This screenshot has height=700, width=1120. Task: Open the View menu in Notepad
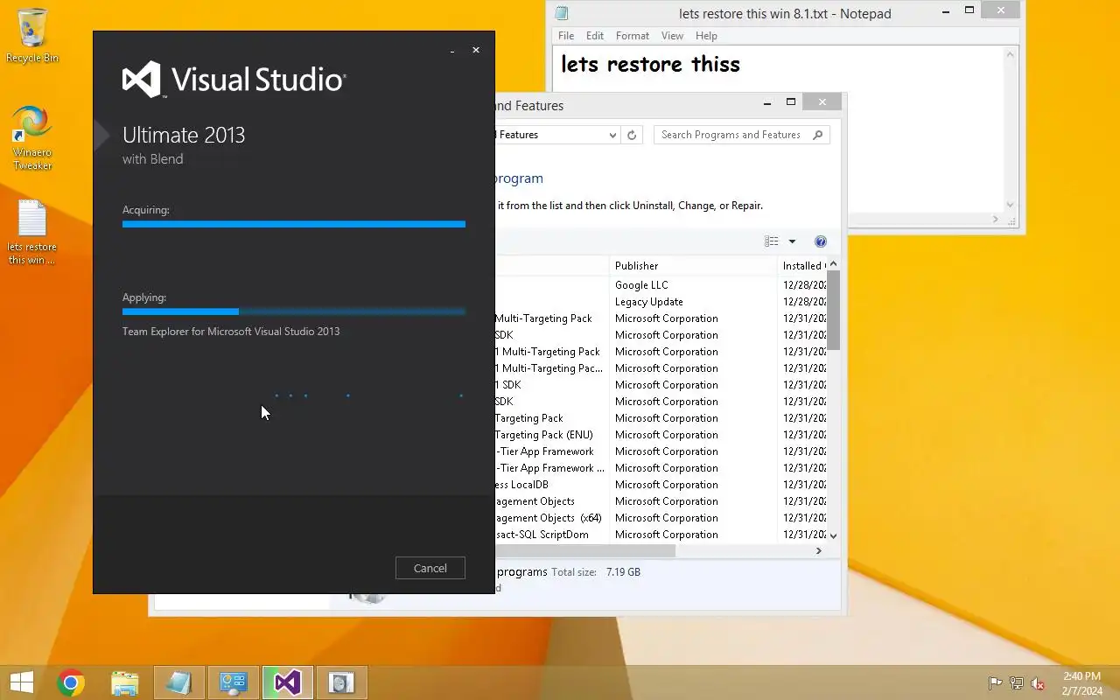pos(672,36)
